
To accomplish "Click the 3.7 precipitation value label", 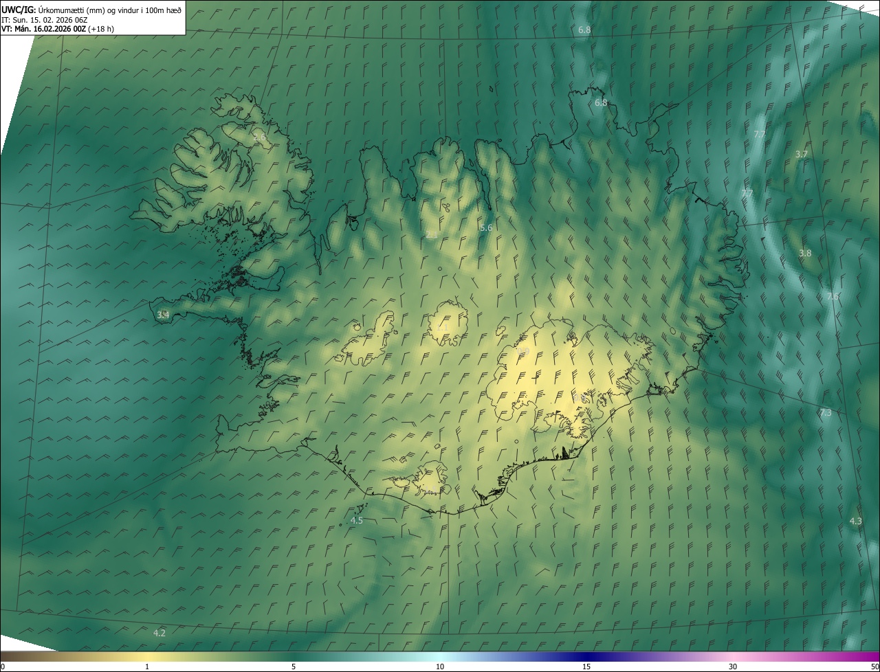I will 801,155.
